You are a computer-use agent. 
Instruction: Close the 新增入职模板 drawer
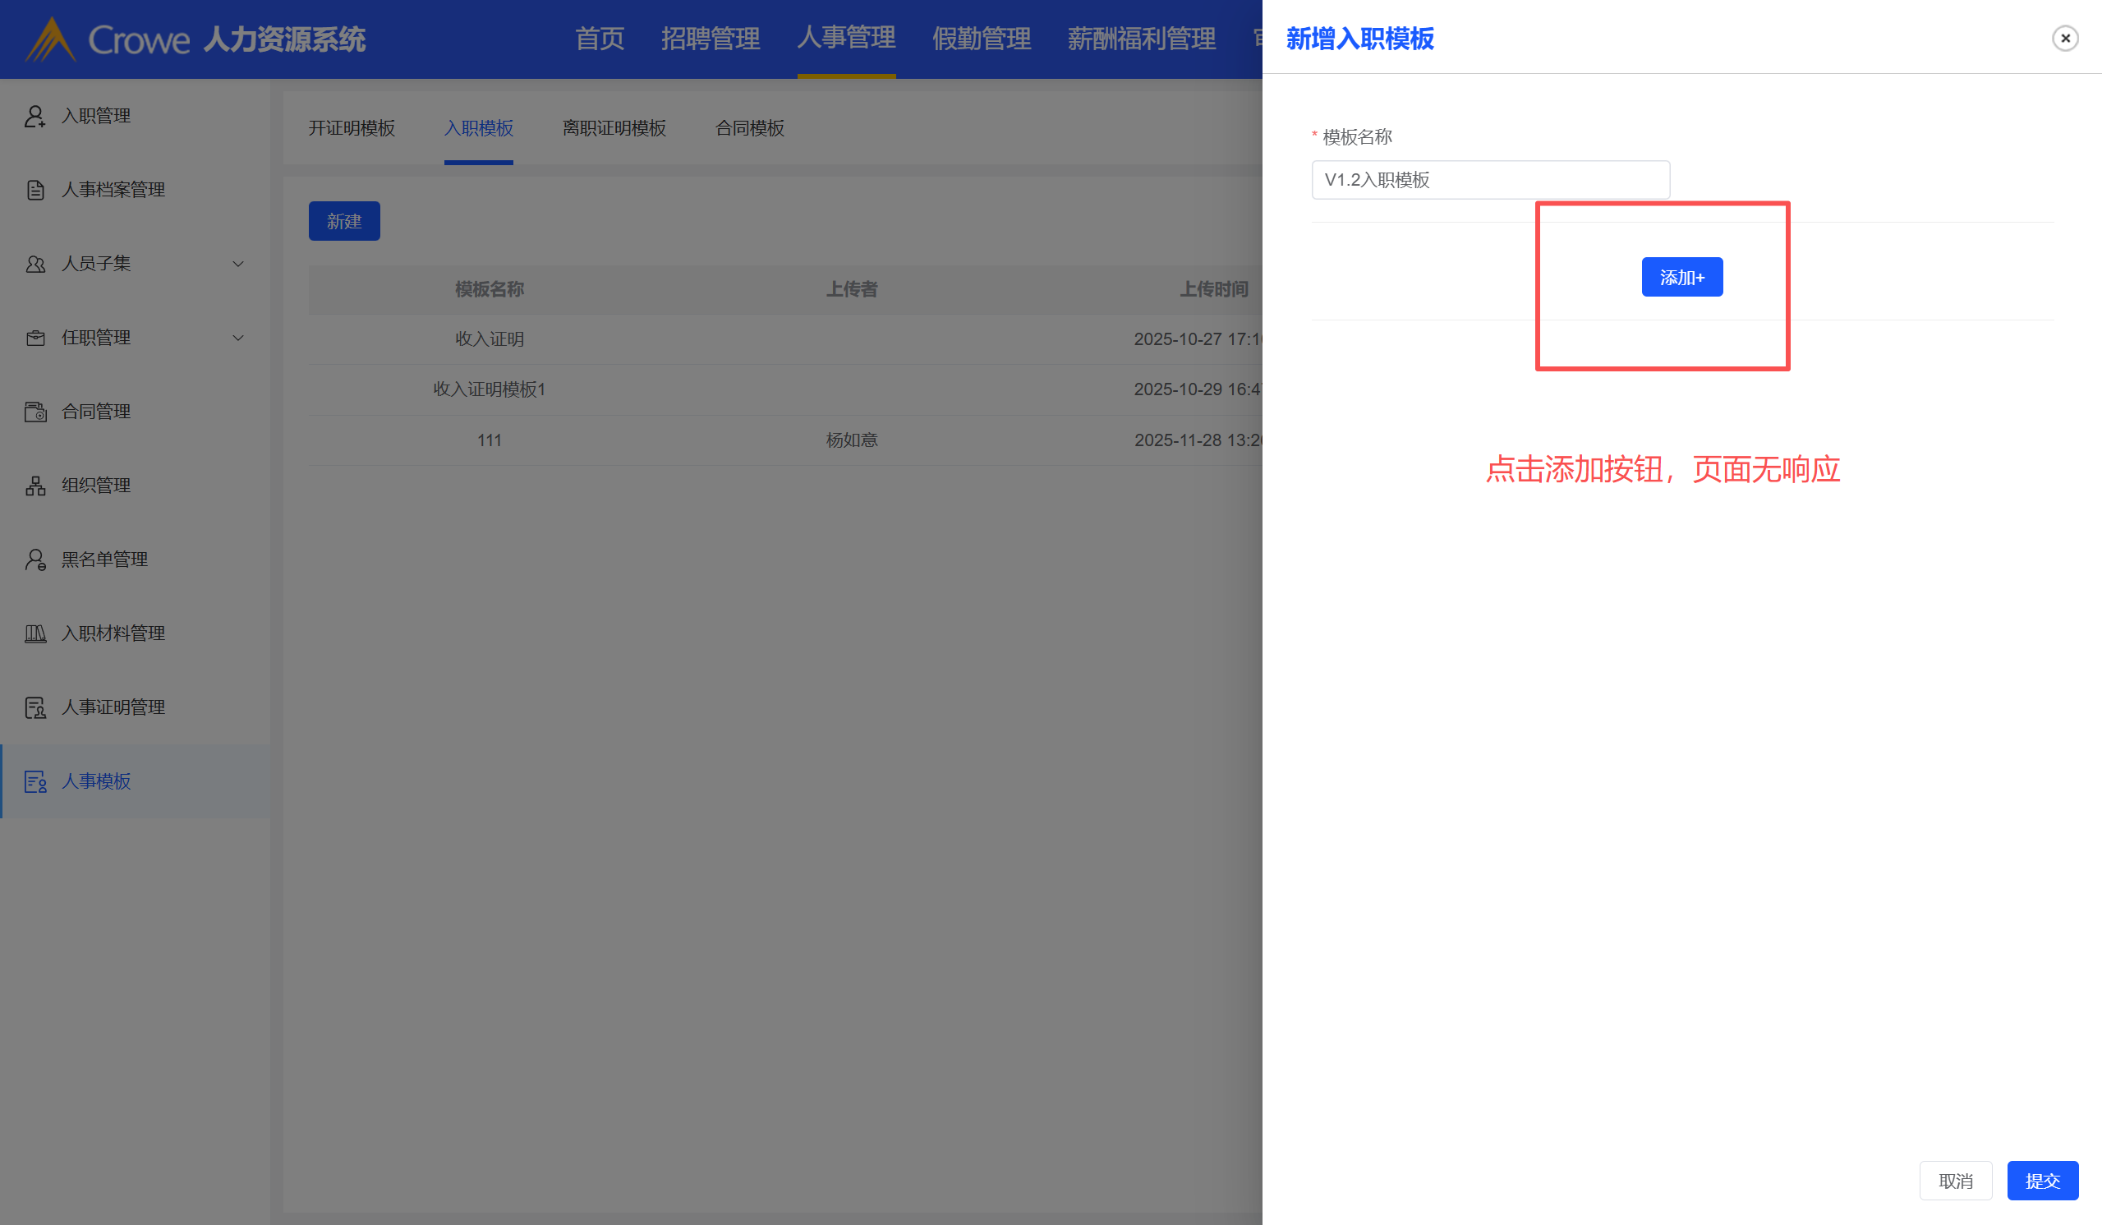click(x=2064, y=39)
